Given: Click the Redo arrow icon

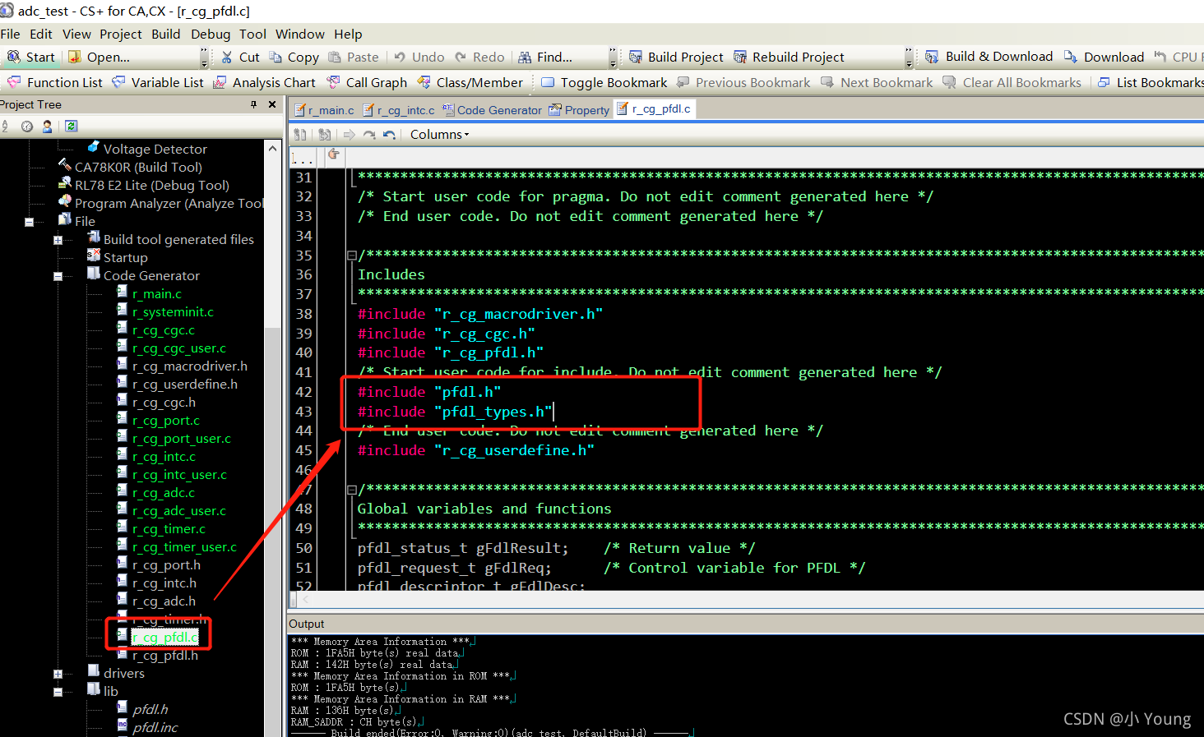Looking at the screenshot, I should (x=461, y=57).
